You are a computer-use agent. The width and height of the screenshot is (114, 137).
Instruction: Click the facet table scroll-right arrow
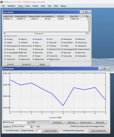click(87, 33)
